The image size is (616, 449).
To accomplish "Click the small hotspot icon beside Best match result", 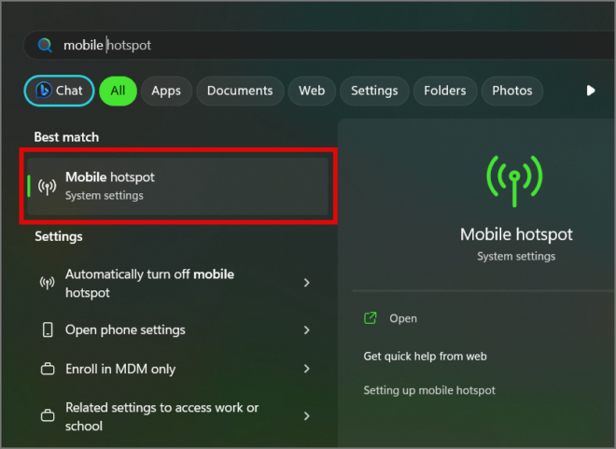I will 48,186.
